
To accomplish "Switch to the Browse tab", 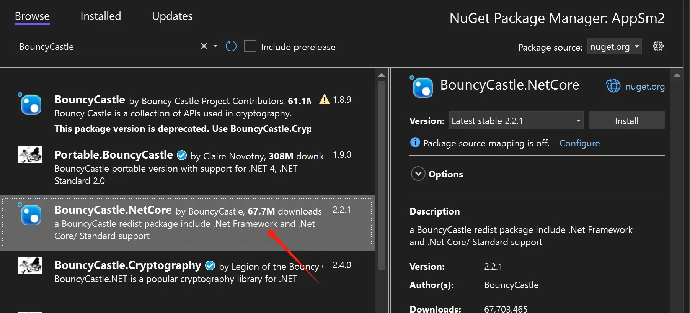I will [32, 16].
